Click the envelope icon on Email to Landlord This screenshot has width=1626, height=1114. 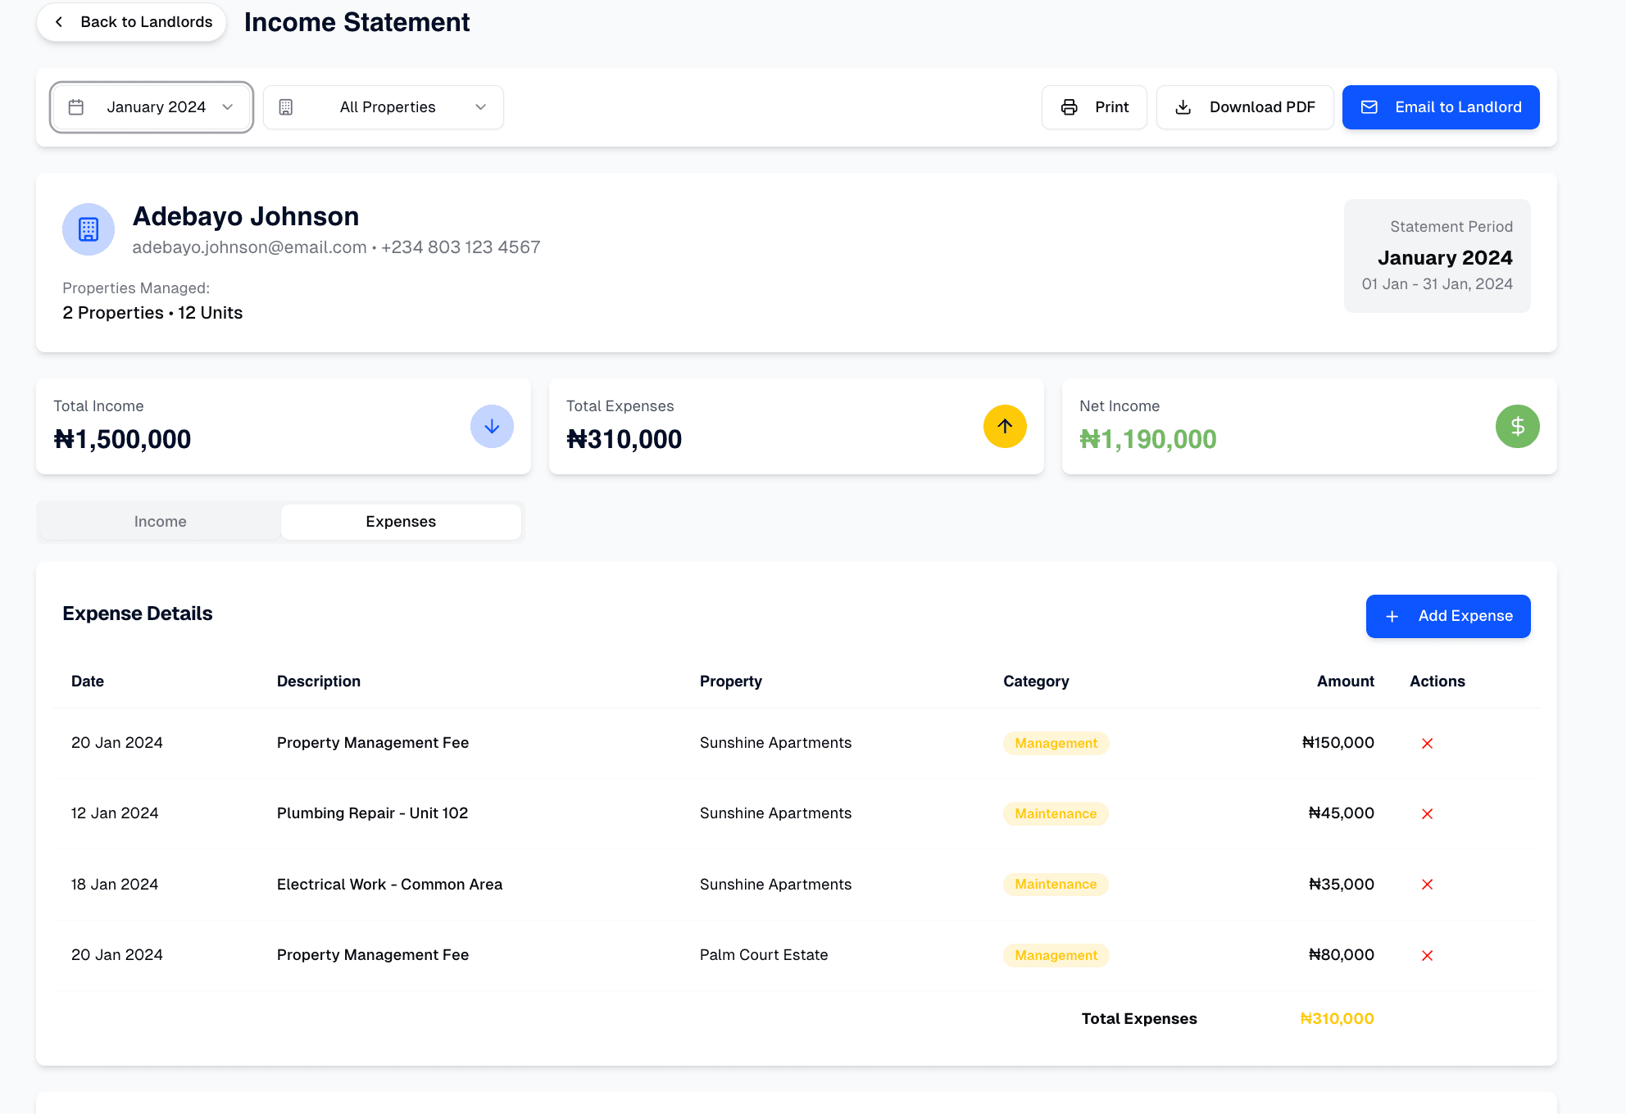(1369, 106)
